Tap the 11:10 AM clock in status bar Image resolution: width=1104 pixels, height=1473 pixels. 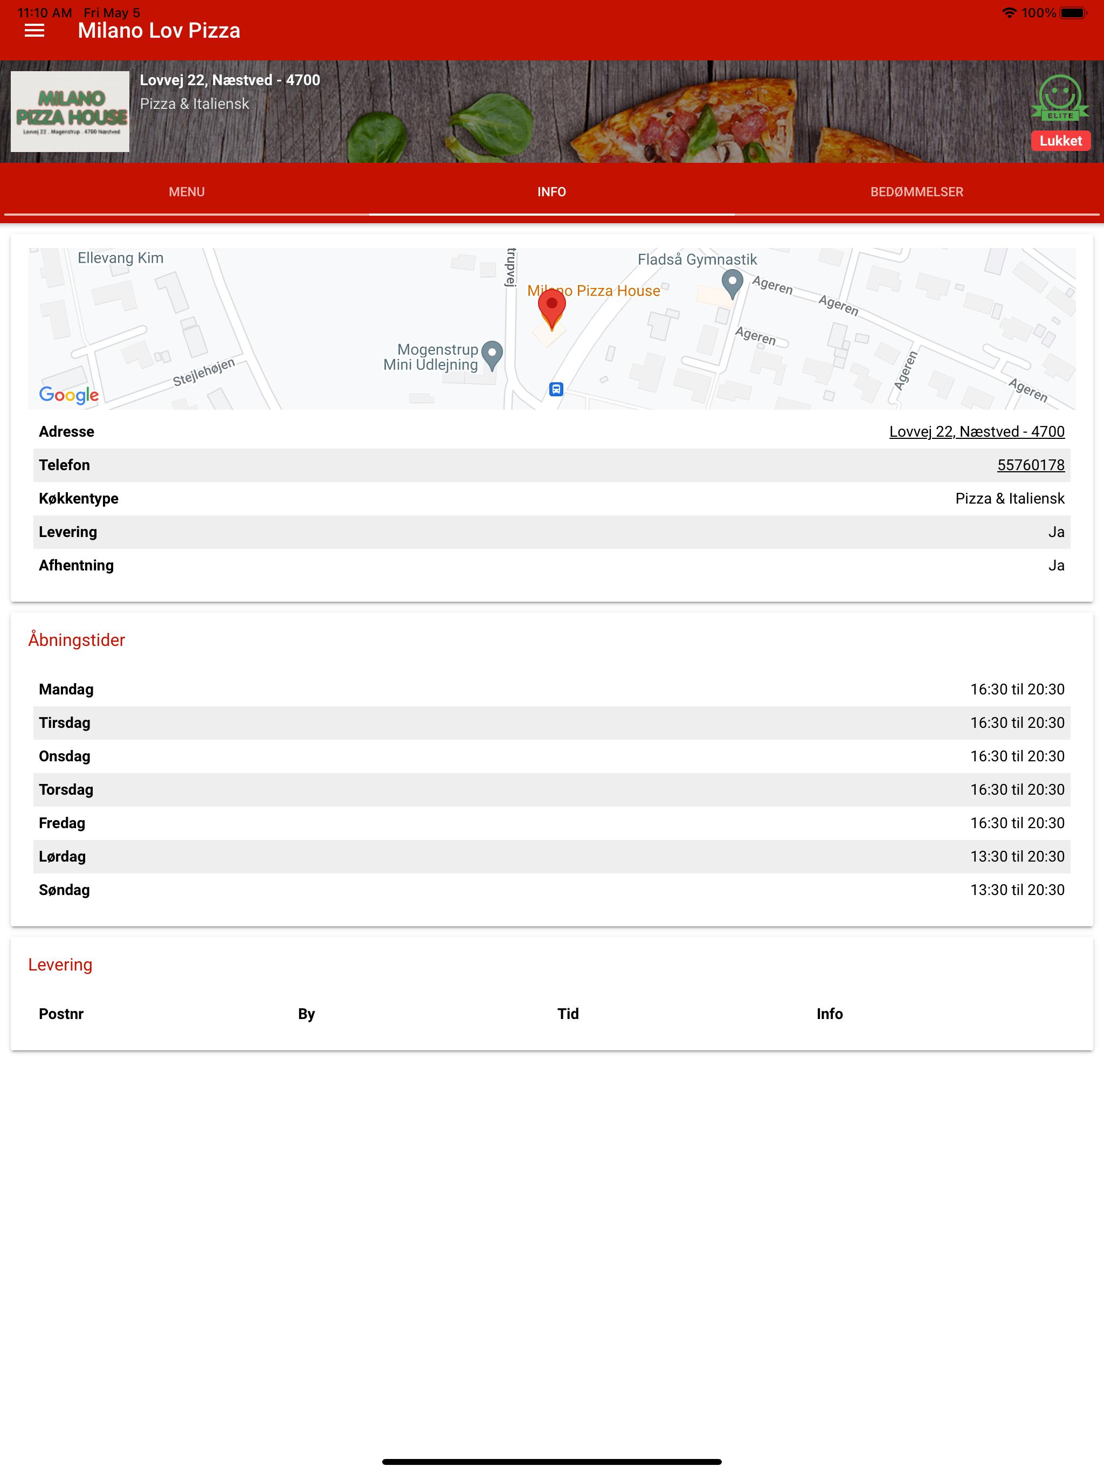pos(45,12)
